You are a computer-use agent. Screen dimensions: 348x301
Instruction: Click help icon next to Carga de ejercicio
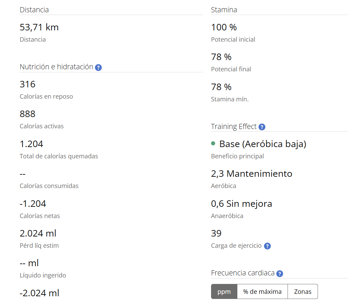click(x=267, y=246)
